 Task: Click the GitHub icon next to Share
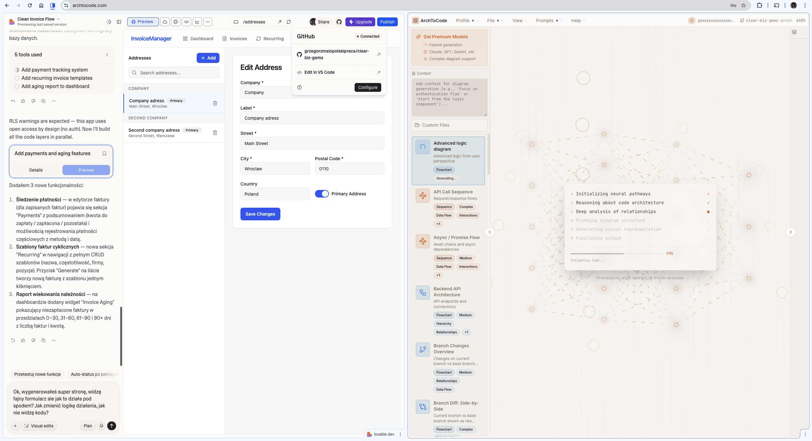pos(339,22)
